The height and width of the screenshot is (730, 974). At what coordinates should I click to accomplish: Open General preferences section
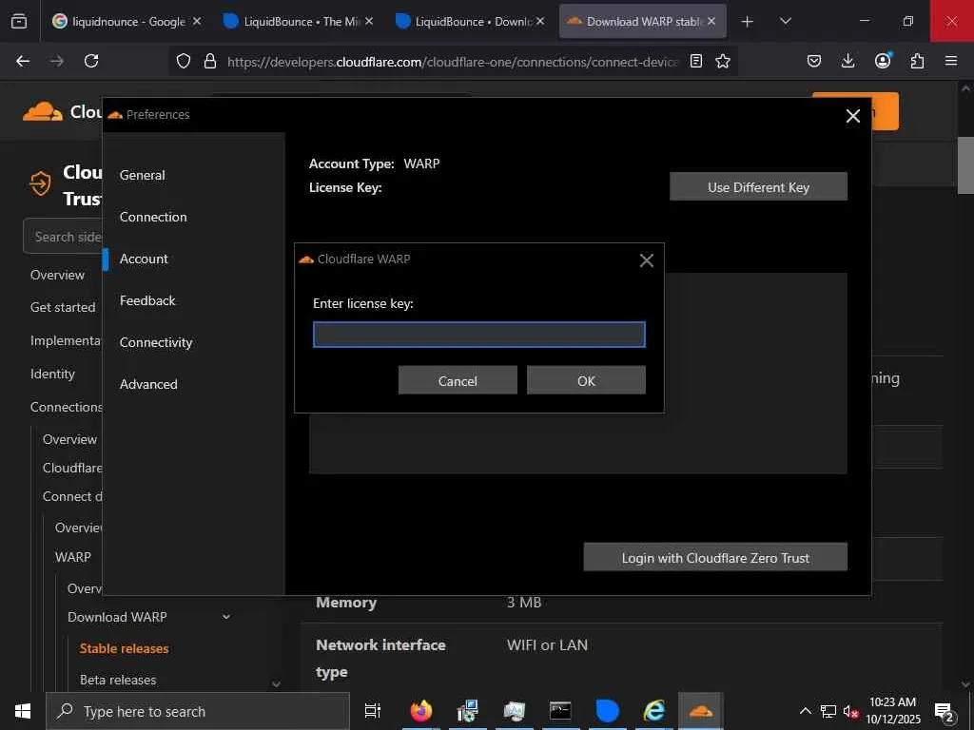tap(143, 175)
